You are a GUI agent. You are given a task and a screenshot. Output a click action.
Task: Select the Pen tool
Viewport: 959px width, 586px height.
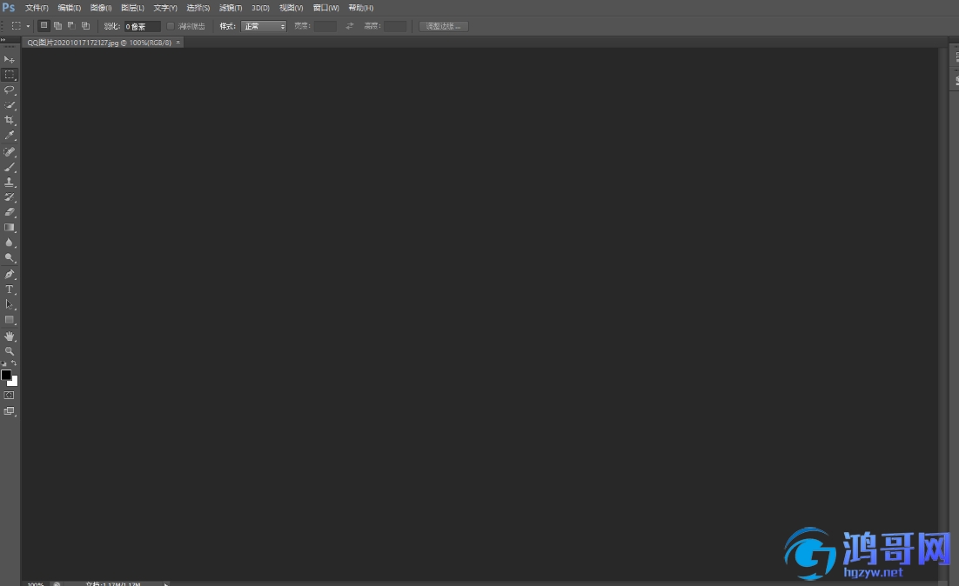point(10,275)
